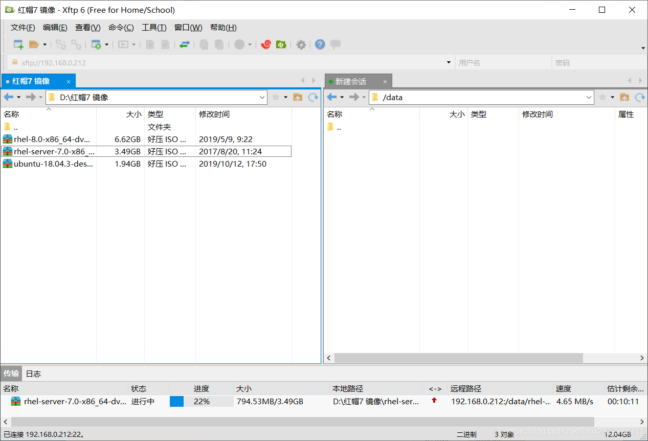648x441 pixels.
Task: Expand the local path D:\红帽7 镜像 dropdown
Action: click(262, 97)
